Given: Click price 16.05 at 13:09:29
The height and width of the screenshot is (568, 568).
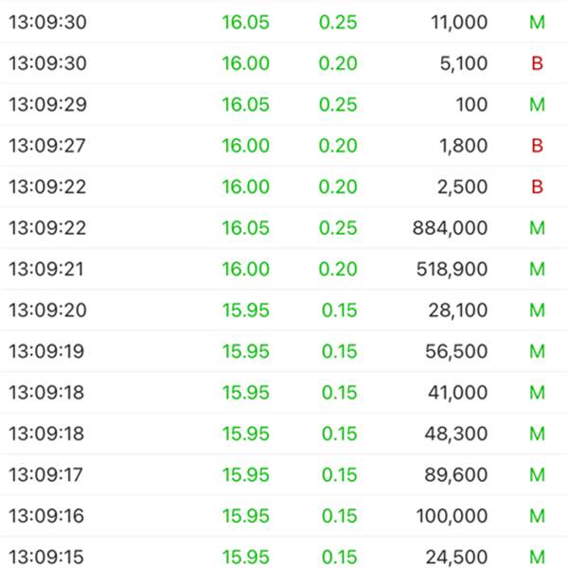Looking at the screenshot, I should 245,105.
